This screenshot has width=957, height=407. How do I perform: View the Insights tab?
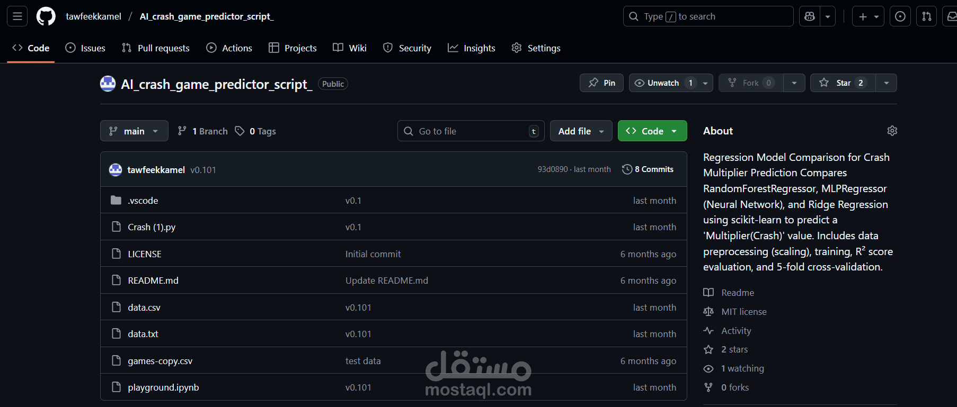(x=472, y=48)
